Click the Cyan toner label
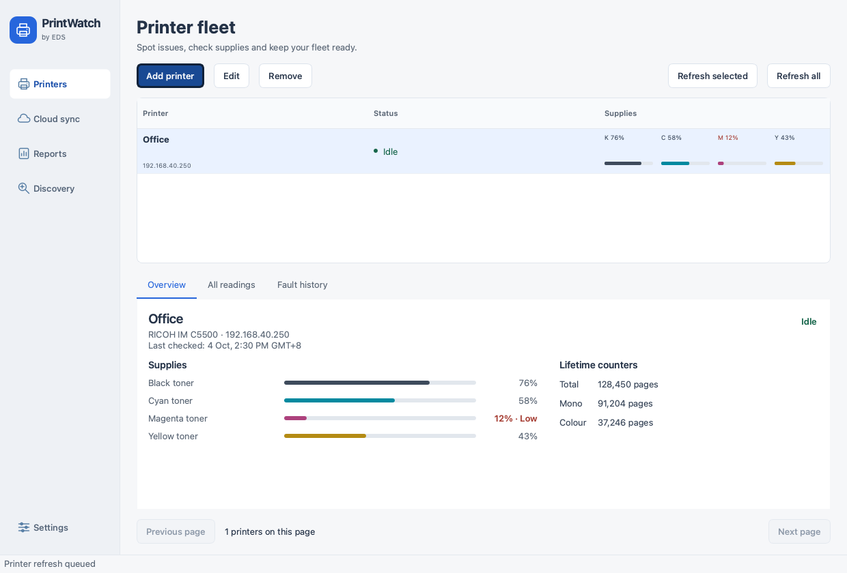The width and height of the screenshot is (847, 573). 170,400
